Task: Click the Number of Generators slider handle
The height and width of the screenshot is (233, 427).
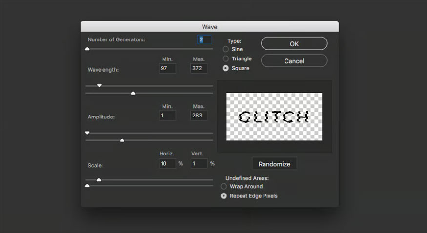Action: click(87, 49)
